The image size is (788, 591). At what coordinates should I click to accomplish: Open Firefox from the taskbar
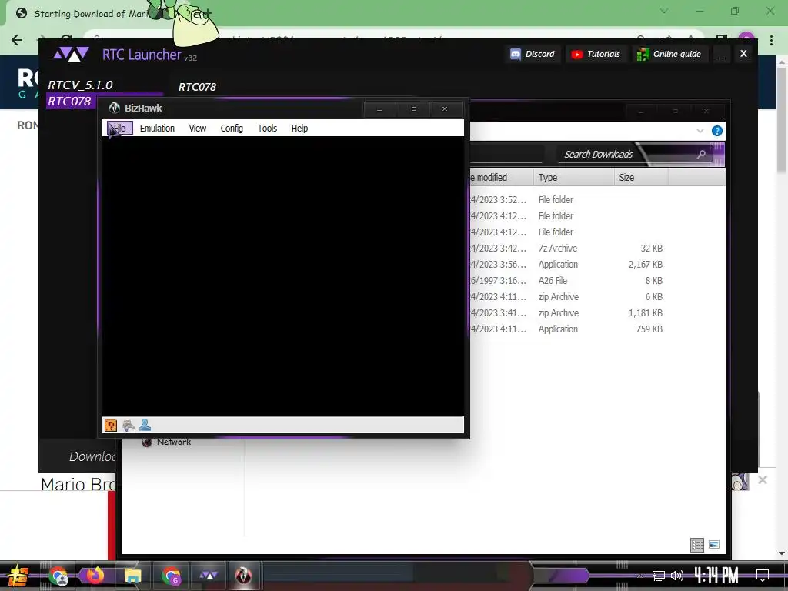[x=95, y=576]
